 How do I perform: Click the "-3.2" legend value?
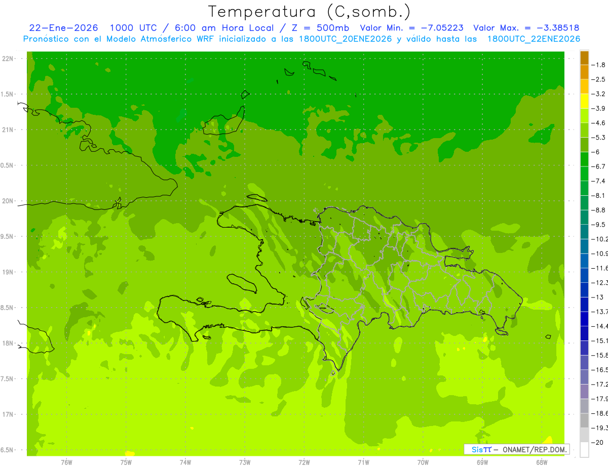[599, 94]
